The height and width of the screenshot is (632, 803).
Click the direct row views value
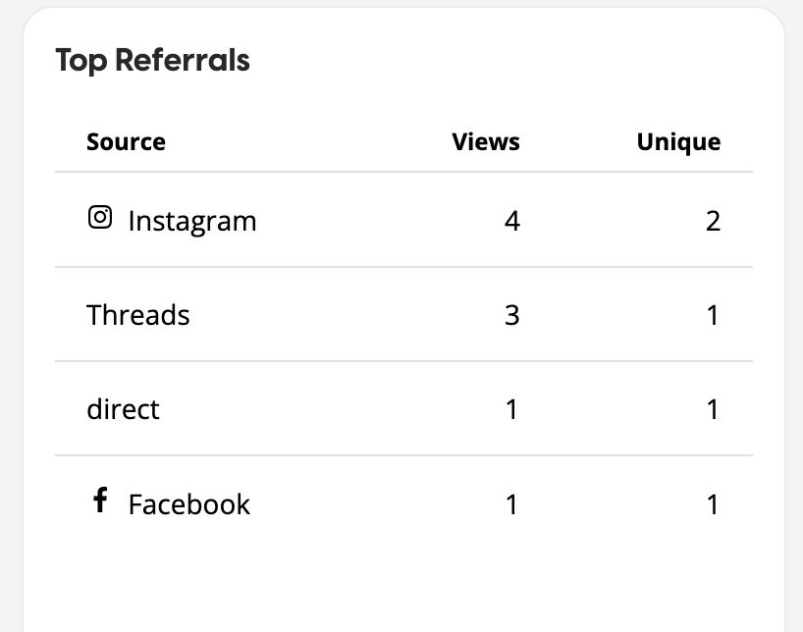click(x=511, y=409)
